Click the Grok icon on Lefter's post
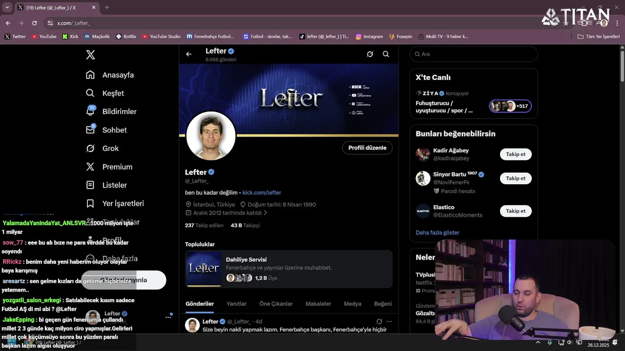 coord(379,322)
